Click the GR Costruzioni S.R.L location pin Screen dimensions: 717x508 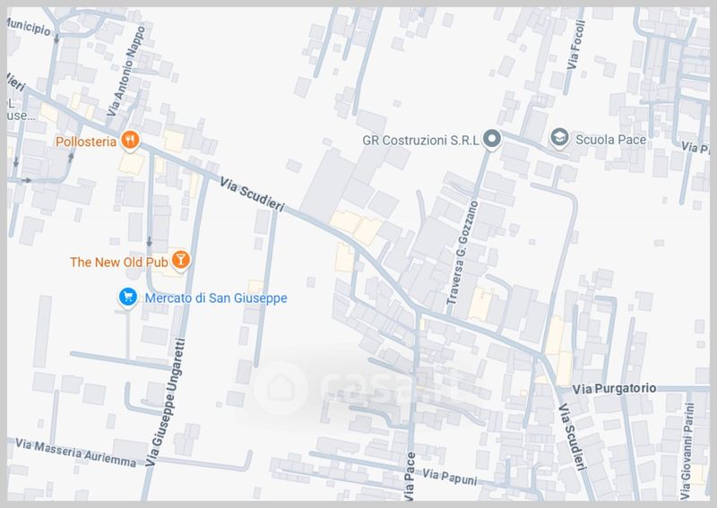tap(492, 139)
